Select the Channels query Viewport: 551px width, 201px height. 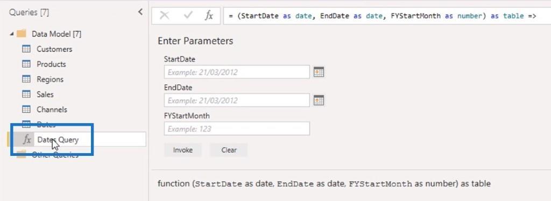coord(52,110)
